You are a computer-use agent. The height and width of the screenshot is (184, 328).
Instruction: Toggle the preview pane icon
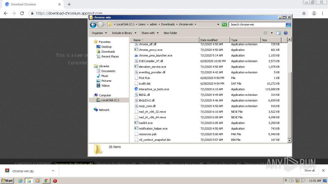279,33
